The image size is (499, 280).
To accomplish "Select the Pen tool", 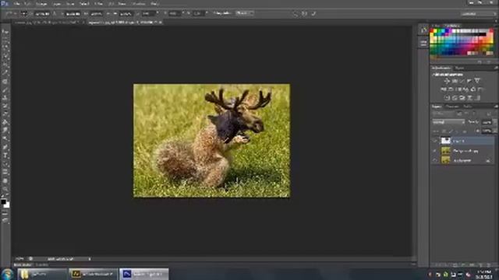I will click(x=5, y=147).
